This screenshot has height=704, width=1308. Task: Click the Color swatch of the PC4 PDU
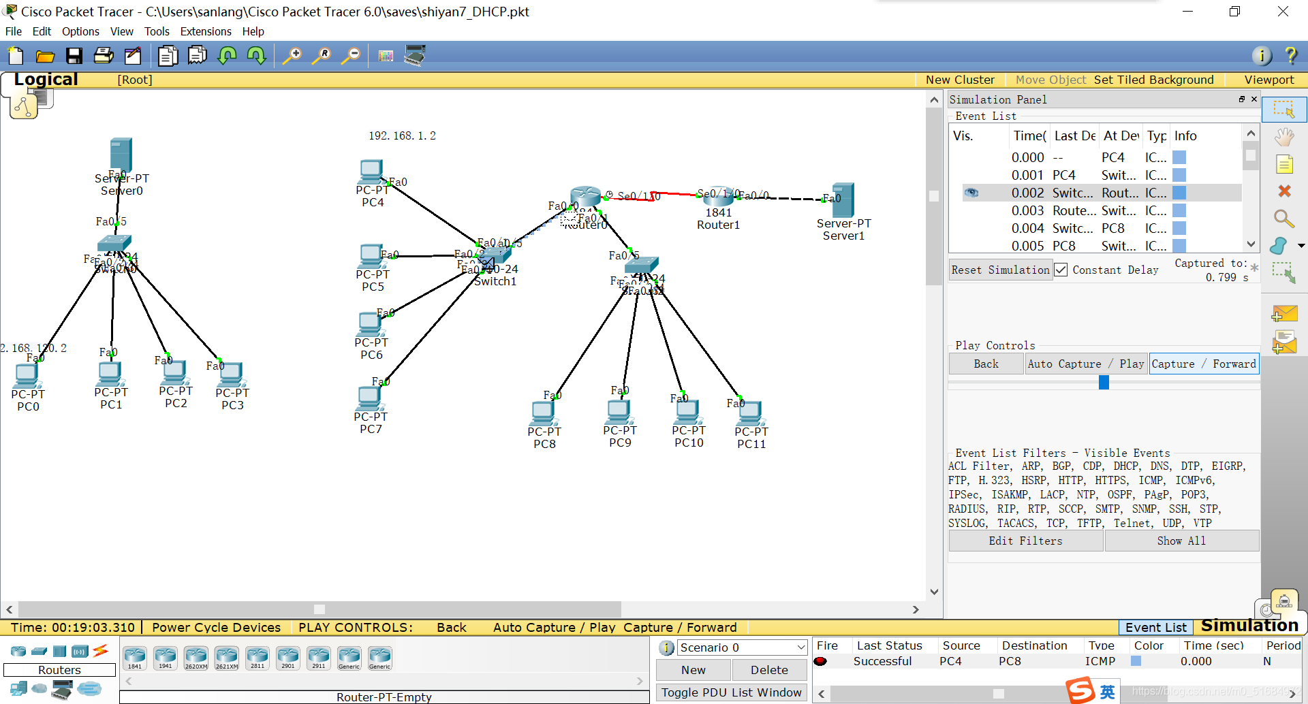coord(1136,661)
